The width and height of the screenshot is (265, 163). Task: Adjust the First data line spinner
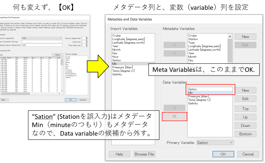point(87,46)
